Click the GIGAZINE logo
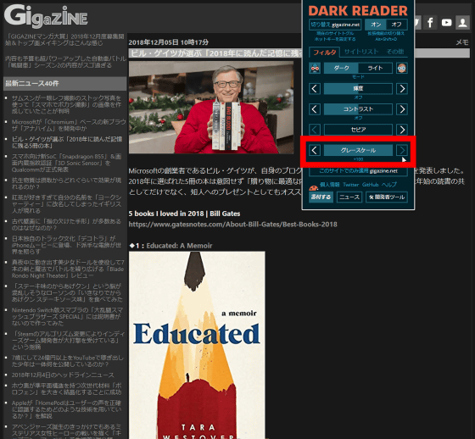 (x=46, y=16)
